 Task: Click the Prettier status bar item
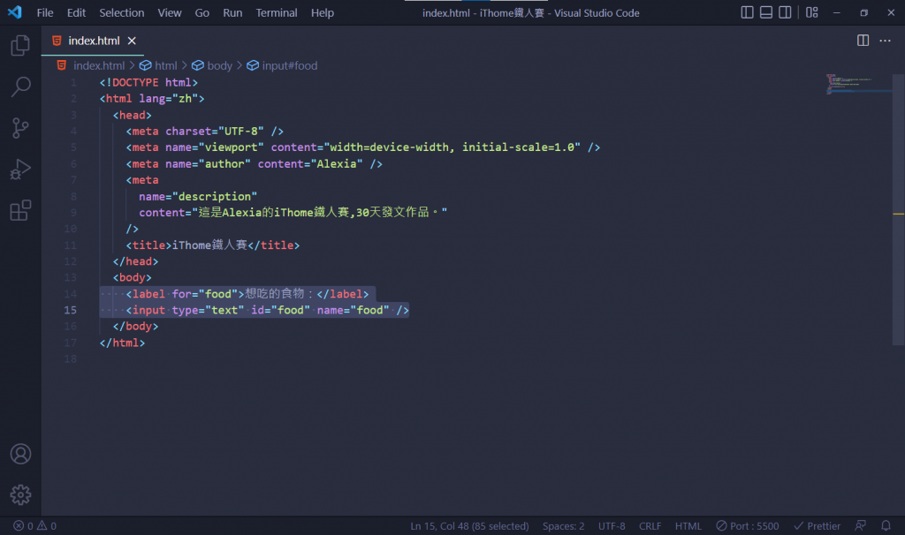click(817, 526)
